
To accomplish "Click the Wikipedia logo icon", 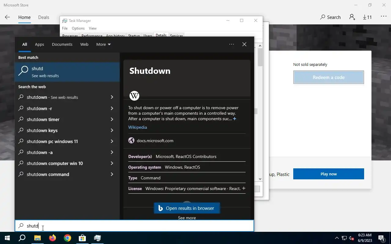I will [134, 95].
